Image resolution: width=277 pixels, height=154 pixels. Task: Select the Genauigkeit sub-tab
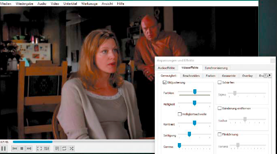click(x=169, y=76)
